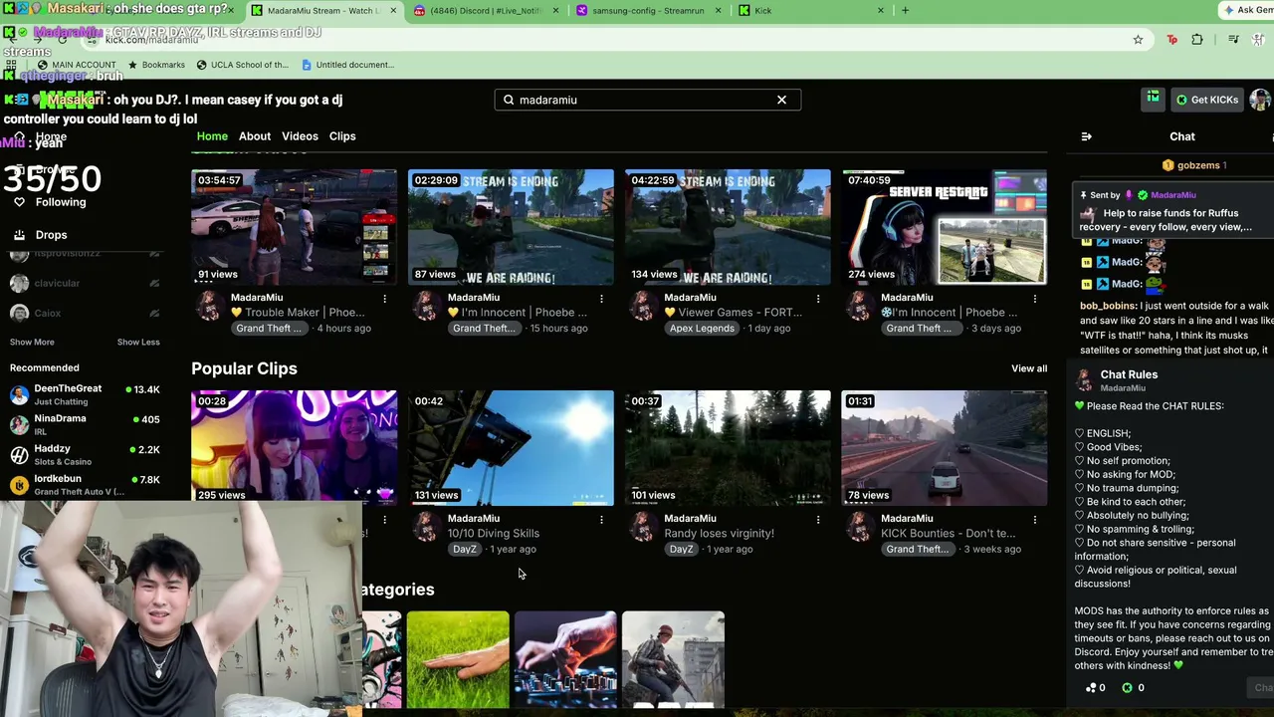Click Grand Theft tag under Trouble Maker video
1274x717 pixels.
[x=270, y=329]
